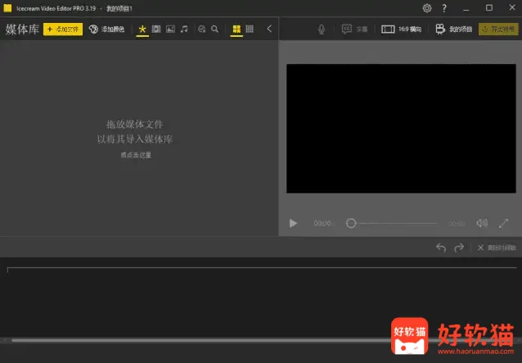Click the 媒体库 media library heading
Screen dimensions: 522x363
(x=22, y=29)
